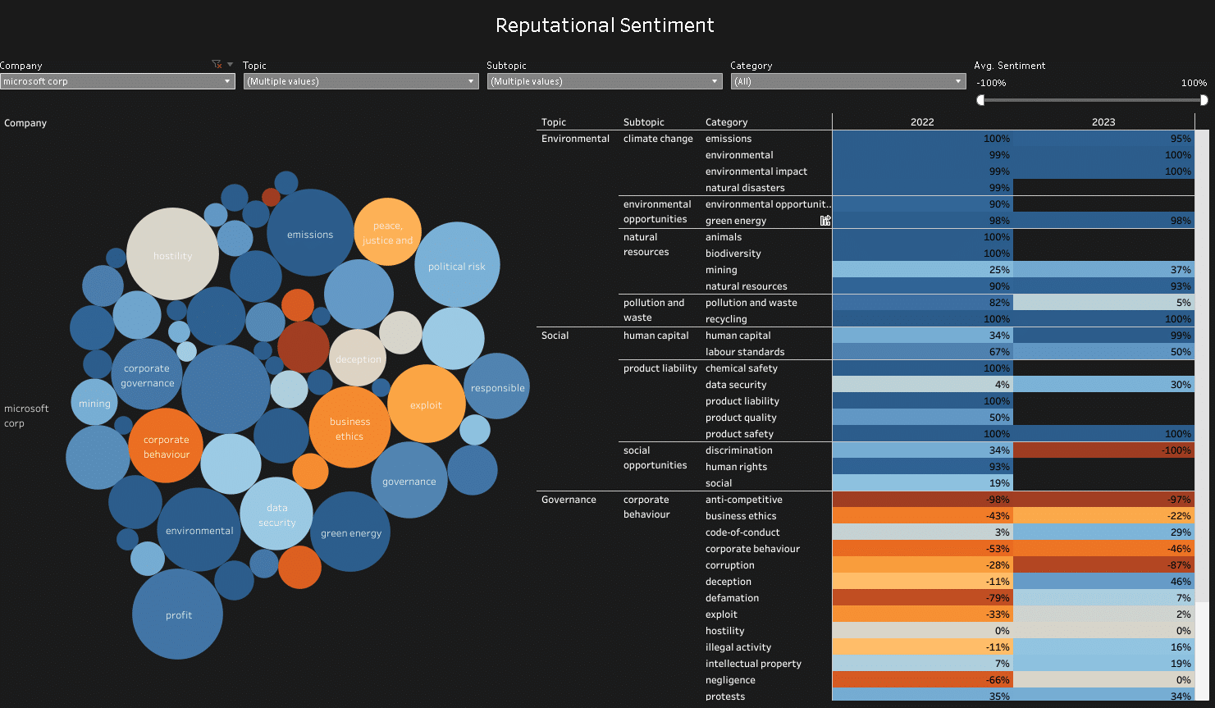Select the code-of-conduct category label
This screenshot has width=1215, height=708.
[x=742, y=532]
